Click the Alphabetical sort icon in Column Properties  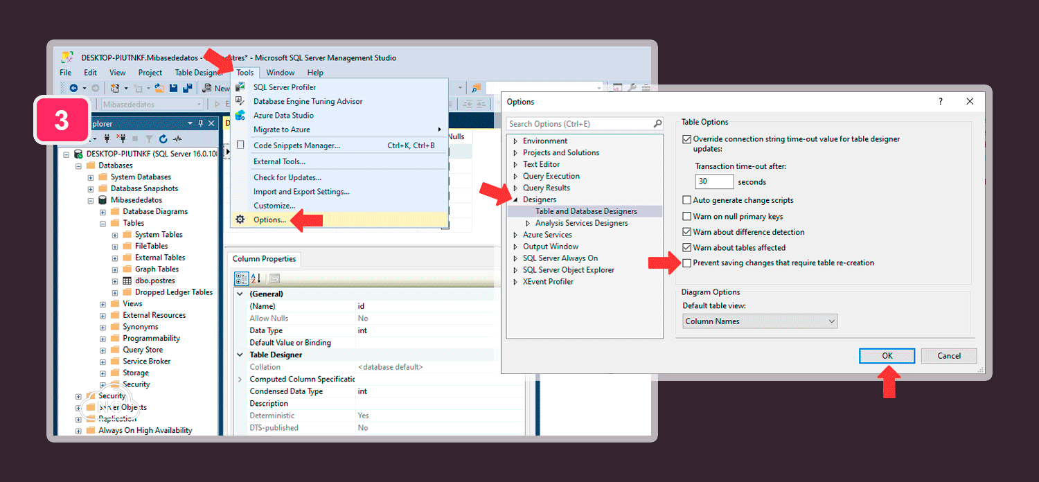256,278
